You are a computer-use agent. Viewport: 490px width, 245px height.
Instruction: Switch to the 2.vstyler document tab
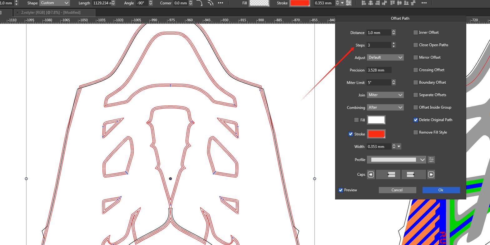[51, 12]
